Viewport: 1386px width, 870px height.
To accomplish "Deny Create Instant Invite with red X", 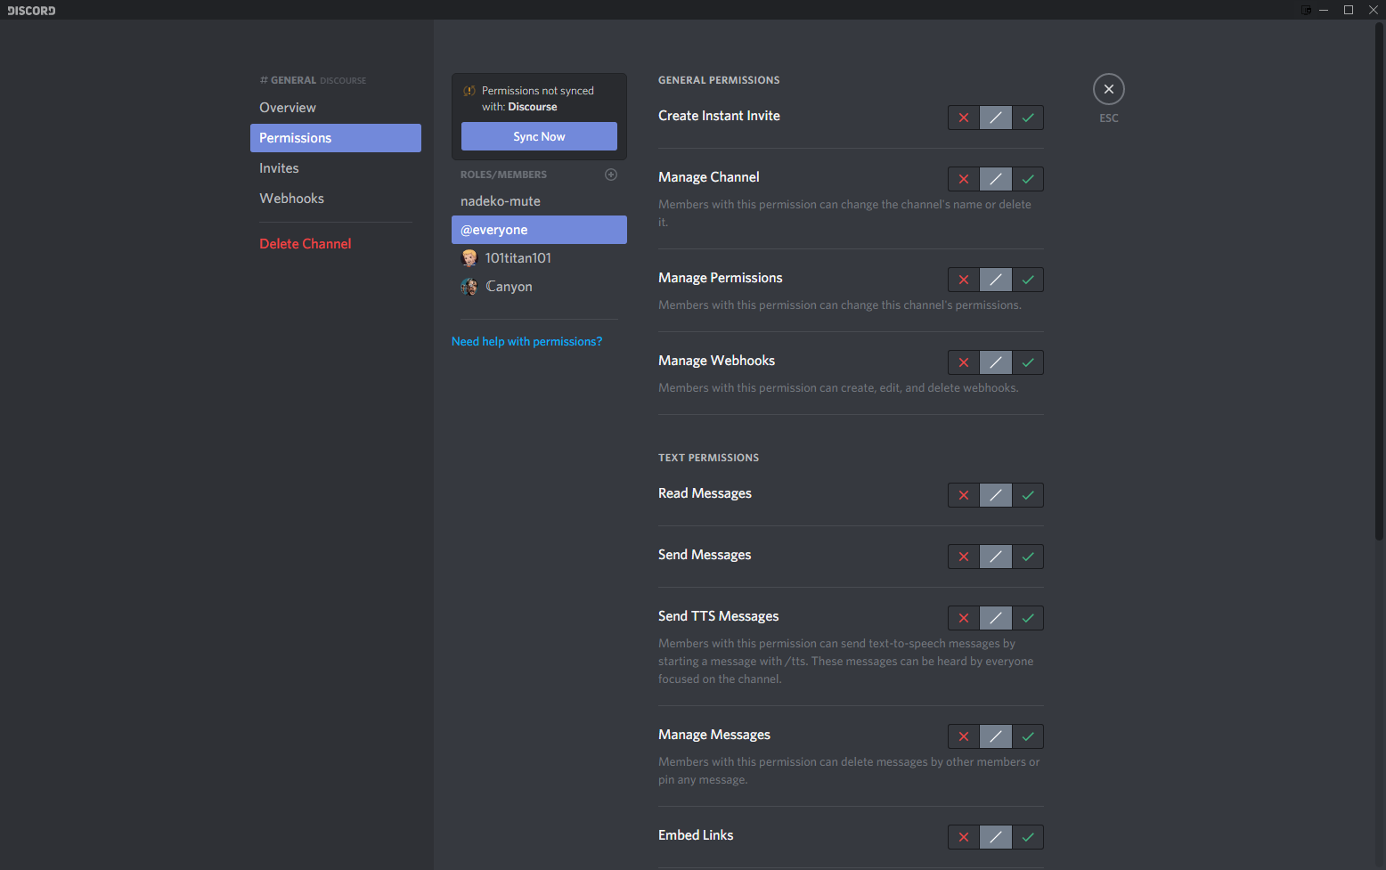I will coord(963,118).
